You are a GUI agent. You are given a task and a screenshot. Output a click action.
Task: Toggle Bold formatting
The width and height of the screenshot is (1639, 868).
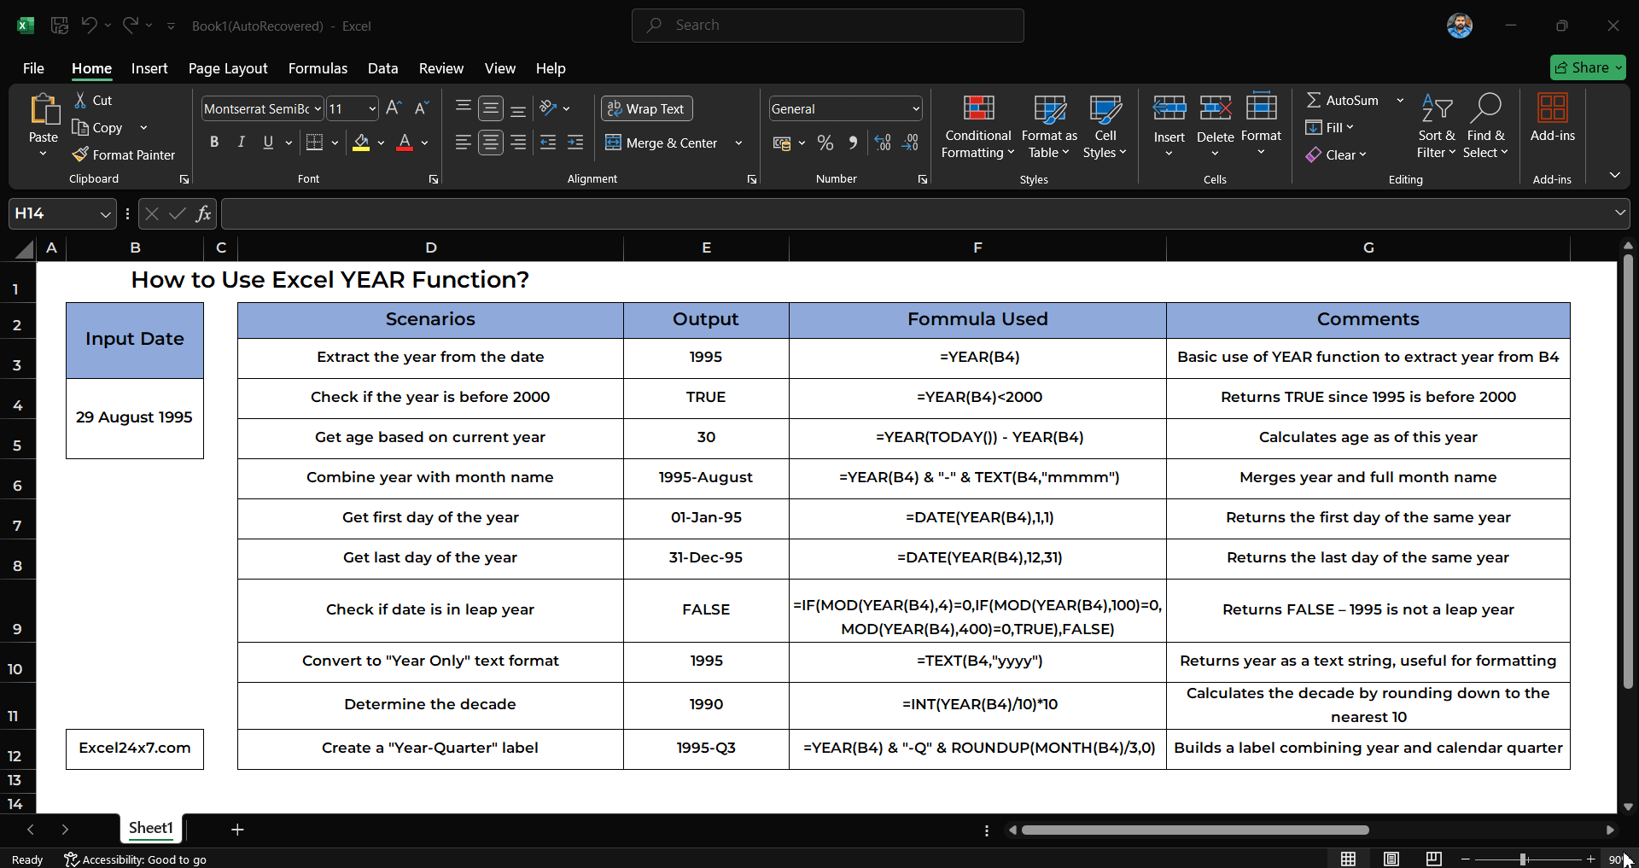coord(214,143)
